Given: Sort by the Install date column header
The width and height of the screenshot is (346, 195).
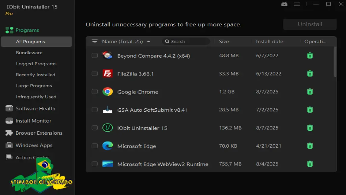Looking at the screenshot, I should [x=269, y=41].
